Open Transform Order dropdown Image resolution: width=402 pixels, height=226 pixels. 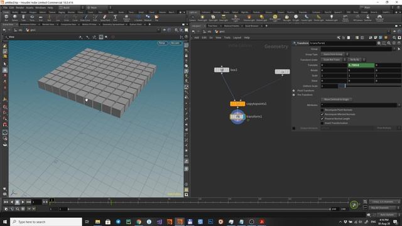coord(334,60)
